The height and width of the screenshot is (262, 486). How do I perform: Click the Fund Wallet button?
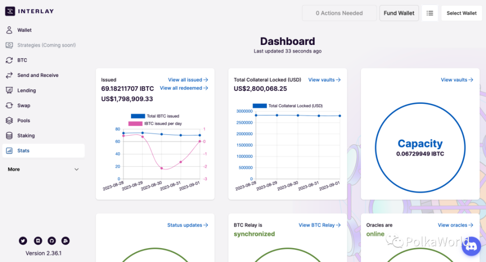[x=399, y=13]
